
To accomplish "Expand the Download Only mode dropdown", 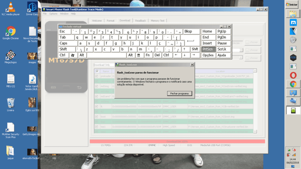I will pyautogui.click(x=104, y=65).
